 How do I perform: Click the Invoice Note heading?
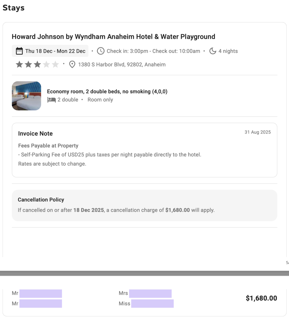point(35,134)
